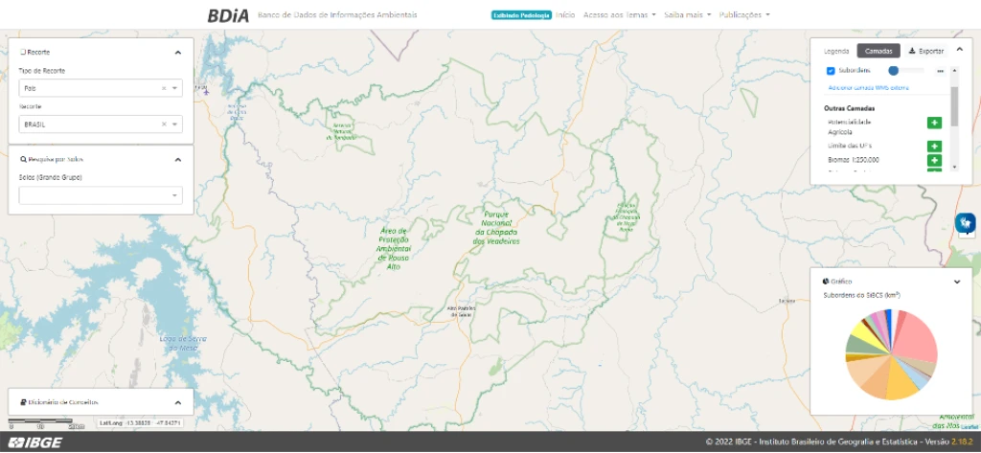Click the Tipo de Recorte label

click(x=42, y=71)
